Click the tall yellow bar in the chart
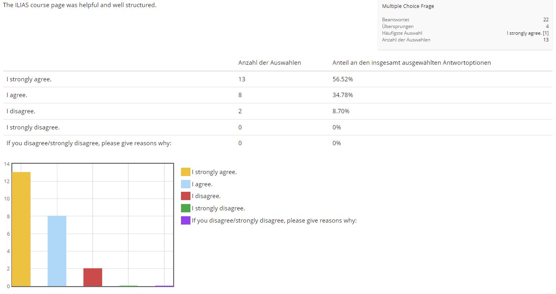Image resolution: width=556 pixels, height=294 pixels. [21, 229]
